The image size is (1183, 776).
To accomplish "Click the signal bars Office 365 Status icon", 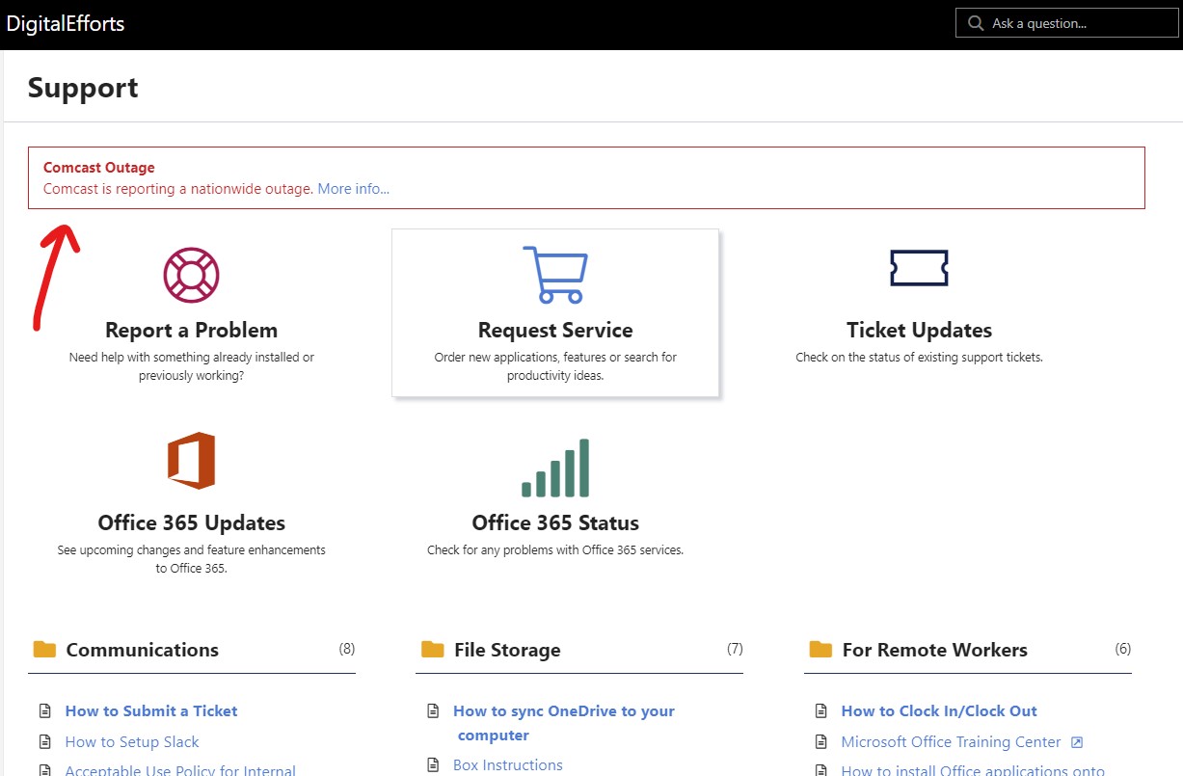I will (555, 468).
